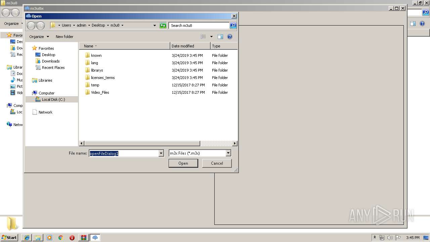Click the Forward arrow in Open dialog
This screenshot has width=430, height=242.
pyautogui.click(x=40, y=26)
